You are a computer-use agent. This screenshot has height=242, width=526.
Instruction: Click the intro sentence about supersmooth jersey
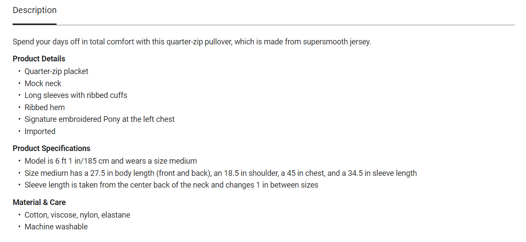tap(191, 42)
